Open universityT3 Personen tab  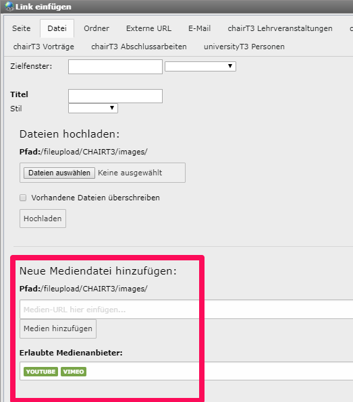244,47
